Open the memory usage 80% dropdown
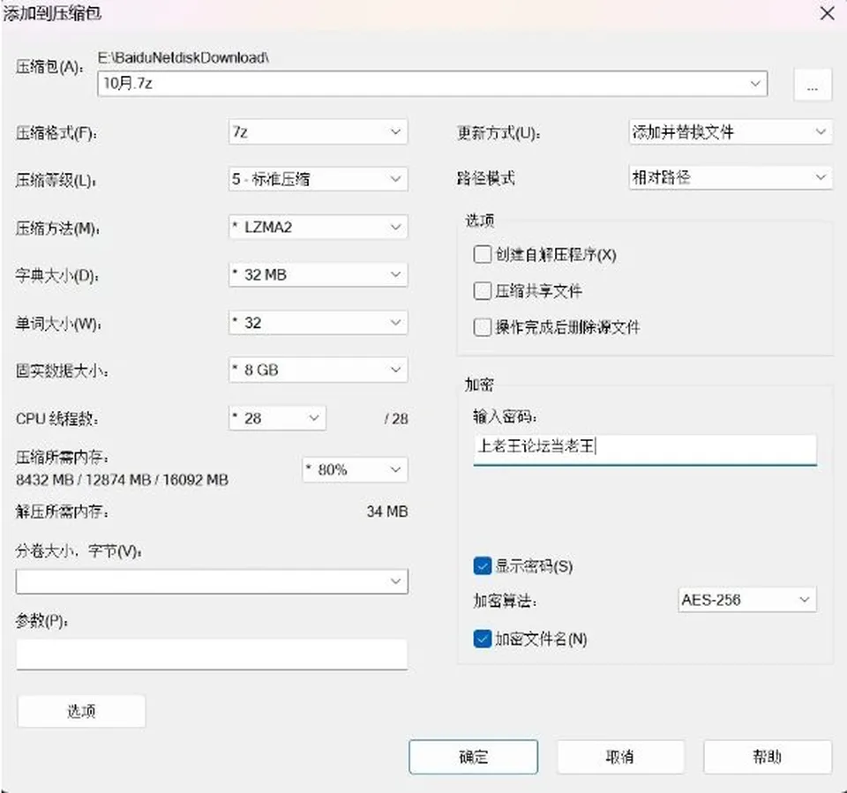The image size is (847, 793). (x=355, y=469)
